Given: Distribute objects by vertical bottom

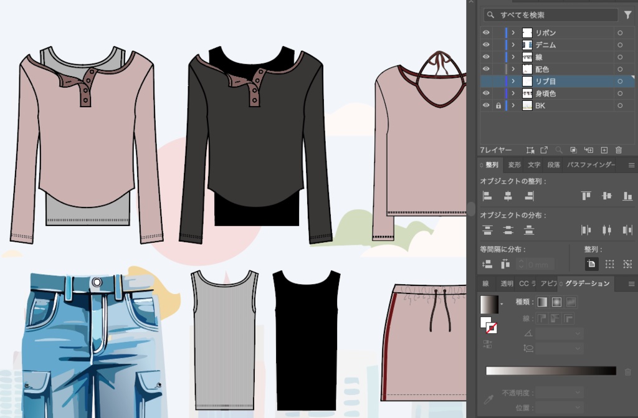Looking at the screenshot, I should [x=529, y=230].
